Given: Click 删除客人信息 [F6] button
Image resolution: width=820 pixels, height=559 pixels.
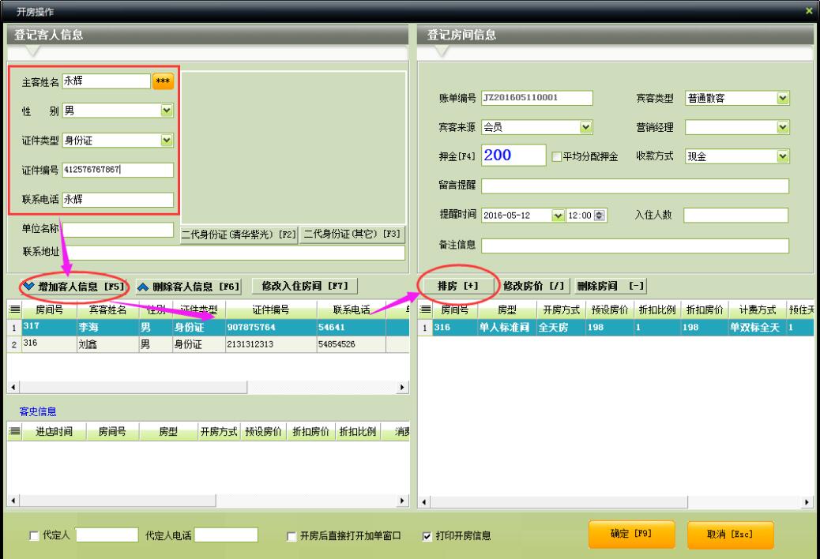Looking at the screenshot, I should point(189,287).
